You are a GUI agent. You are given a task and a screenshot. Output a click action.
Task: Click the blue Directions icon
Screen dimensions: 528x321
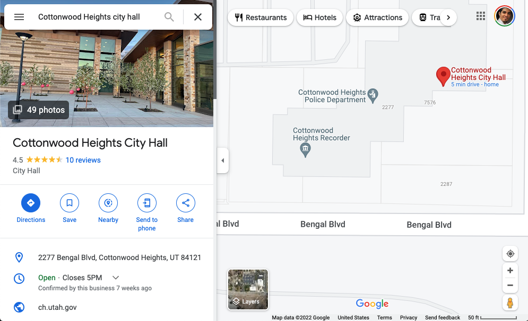[31, 203]
